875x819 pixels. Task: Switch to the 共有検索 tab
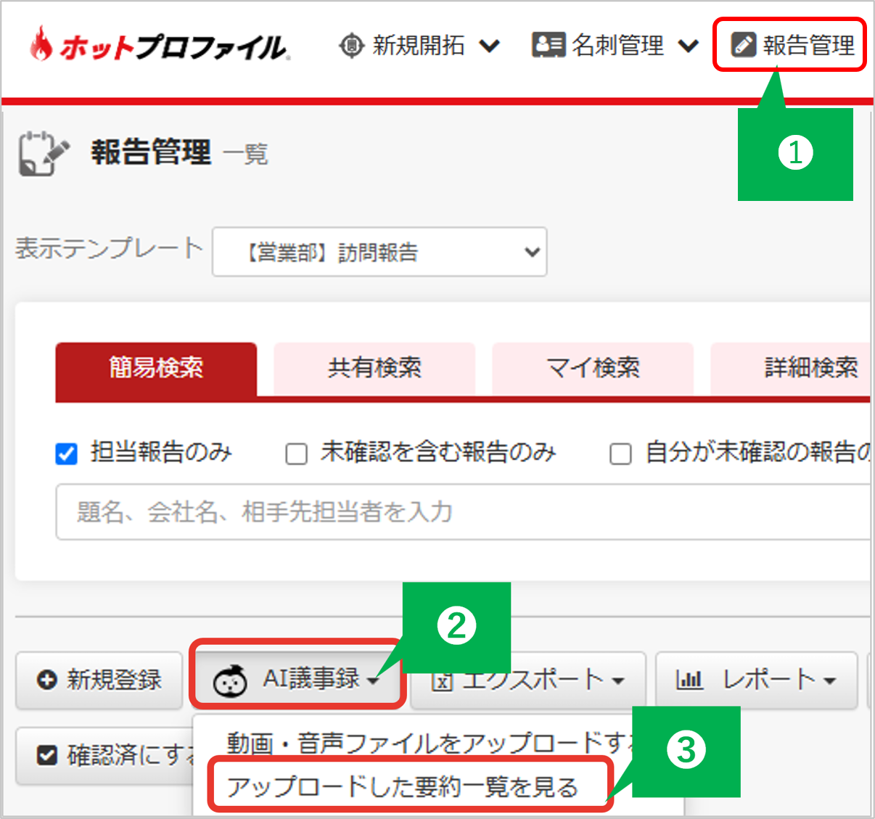click(374, 369)
